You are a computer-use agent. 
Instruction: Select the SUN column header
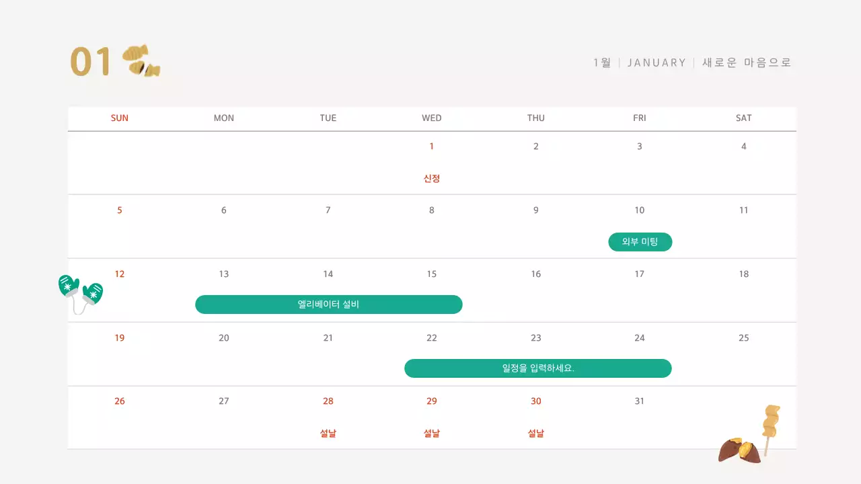(x=120, y=118)
